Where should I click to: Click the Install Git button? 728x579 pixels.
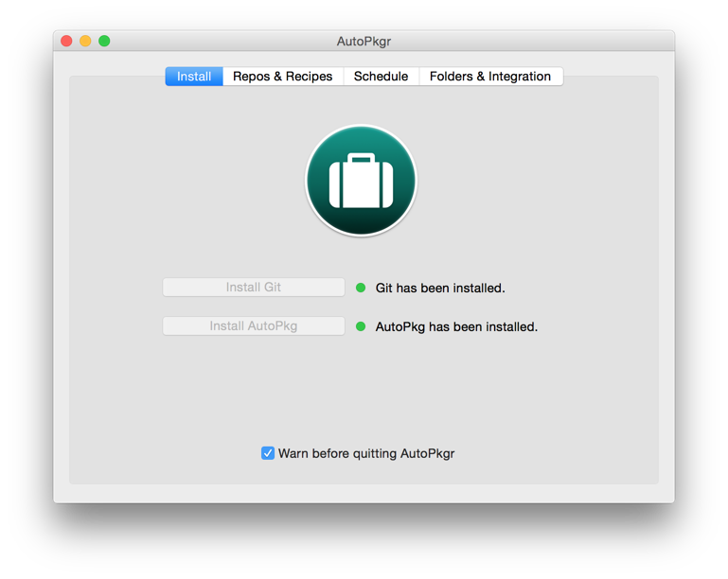254,288
